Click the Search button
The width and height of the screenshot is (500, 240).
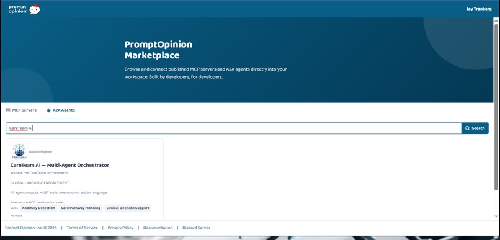pyautogui.click(x=475, y=128)
